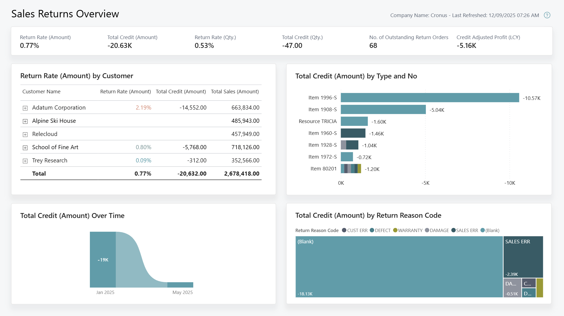Toggle the DAMAGE return reason legend item
Screen dimensions: 564x316
point(439,230)
